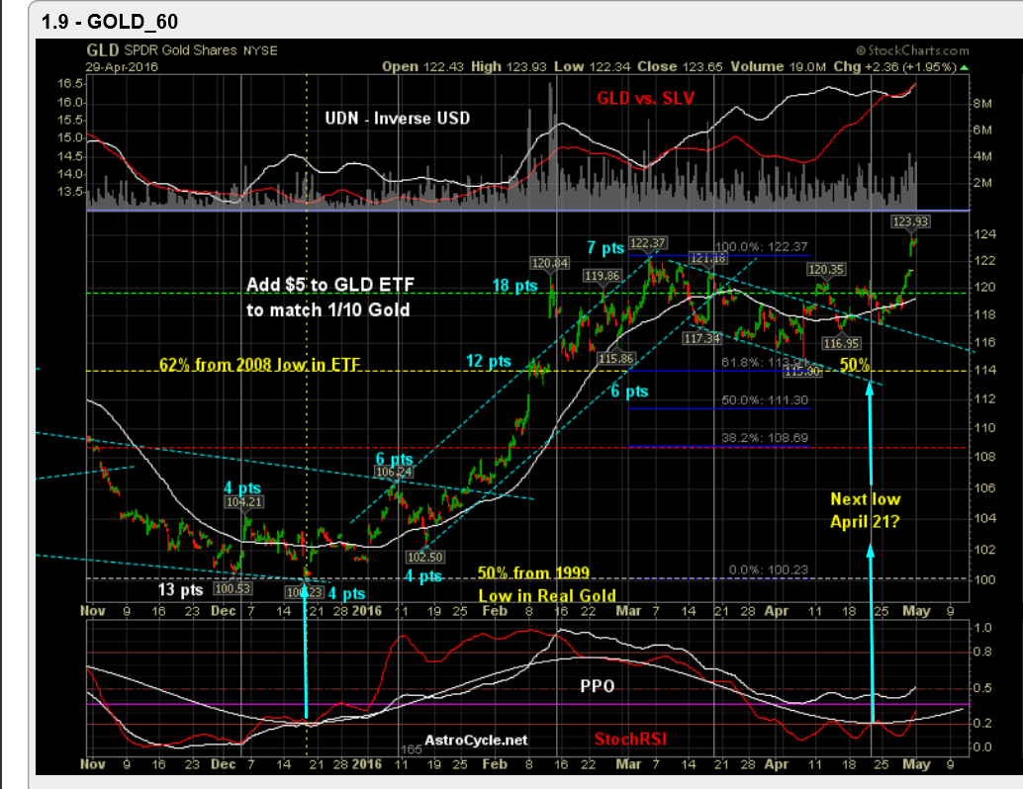
Task: Click the '0.0%: 100.23' Fibonacci label
Action: point(769,570)
